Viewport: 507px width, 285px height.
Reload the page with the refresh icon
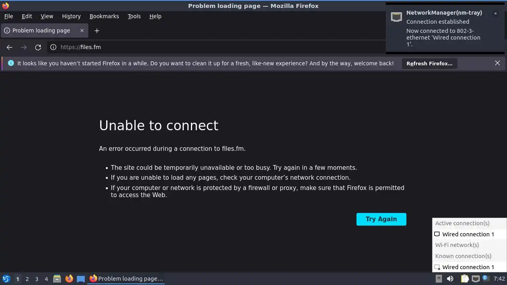(38, 47)
